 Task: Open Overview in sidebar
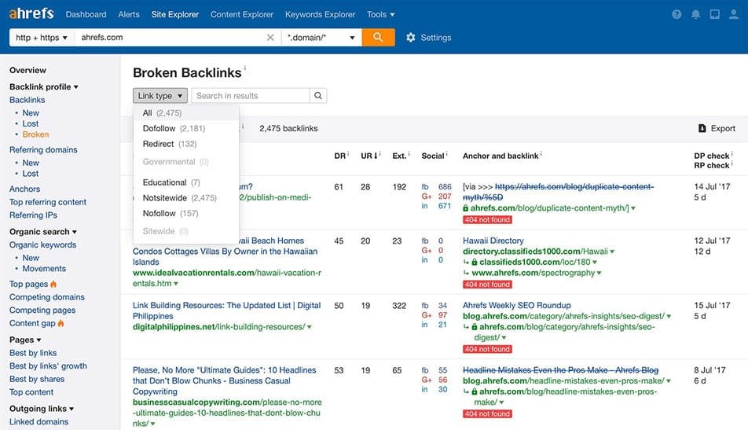coord(27,70)
